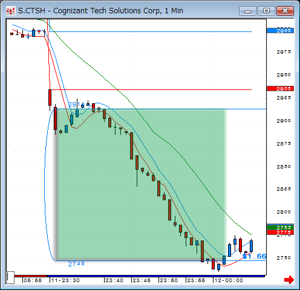300x290 pixels.
Task: Click the '23:55' time axis label
Action: coord(196,280)
